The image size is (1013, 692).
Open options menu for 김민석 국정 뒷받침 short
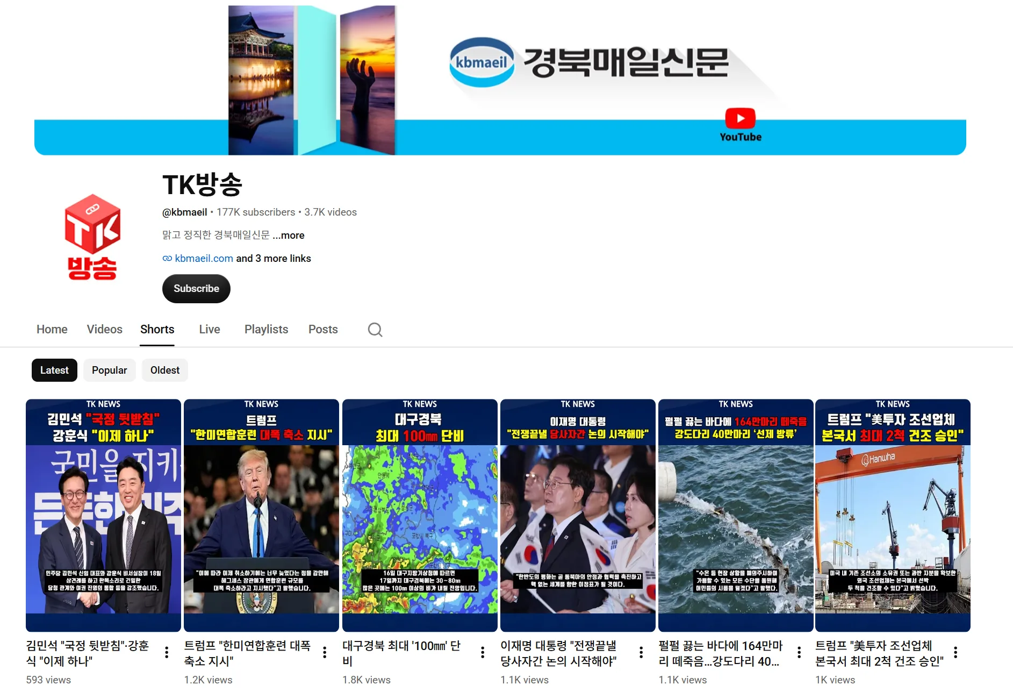coord(167,652)
